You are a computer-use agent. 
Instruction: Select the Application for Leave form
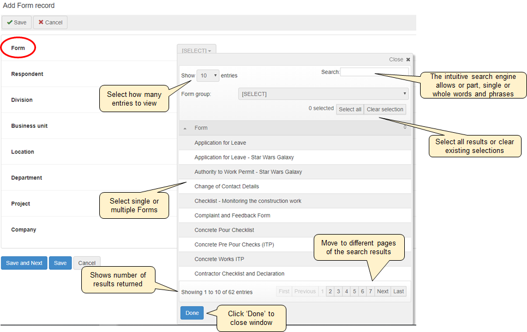click(220, 143)
